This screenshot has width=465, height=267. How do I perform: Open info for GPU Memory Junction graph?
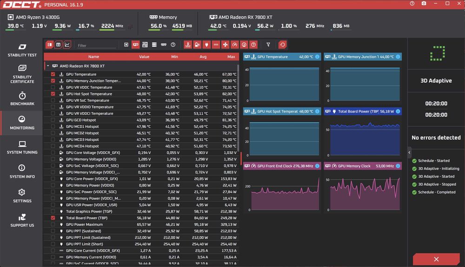tap(398, 57)
